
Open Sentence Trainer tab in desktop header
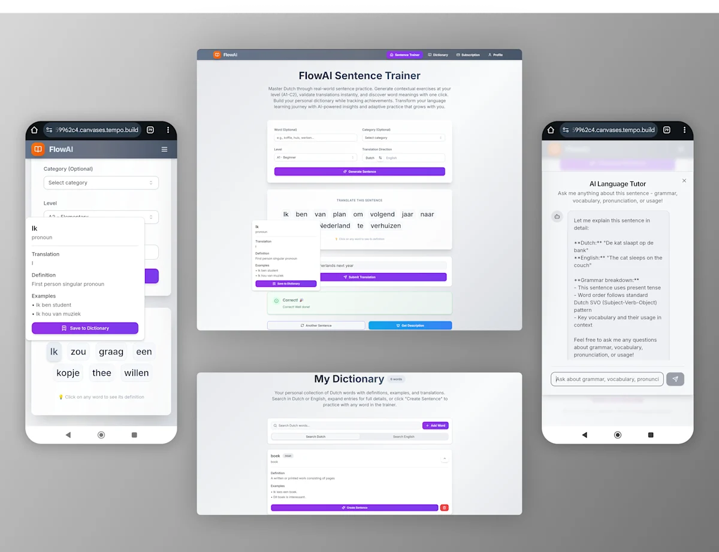click(x=404, y=54)
